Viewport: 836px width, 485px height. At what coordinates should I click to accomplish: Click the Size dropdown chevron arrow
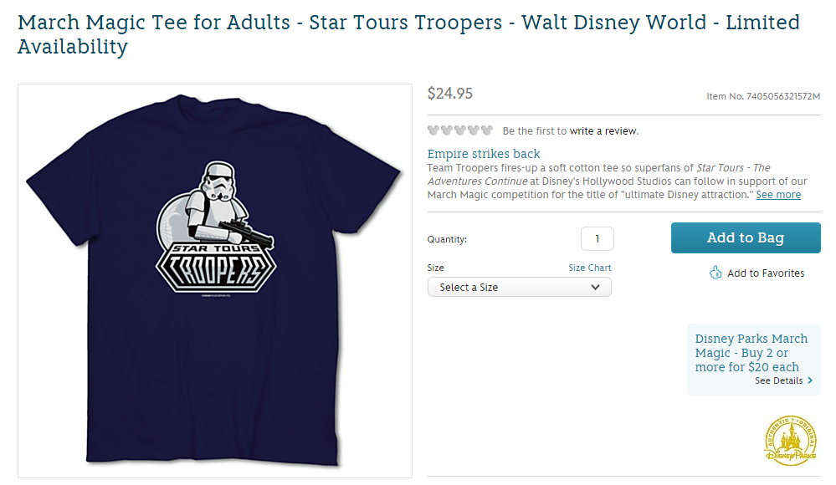point(595,286)
